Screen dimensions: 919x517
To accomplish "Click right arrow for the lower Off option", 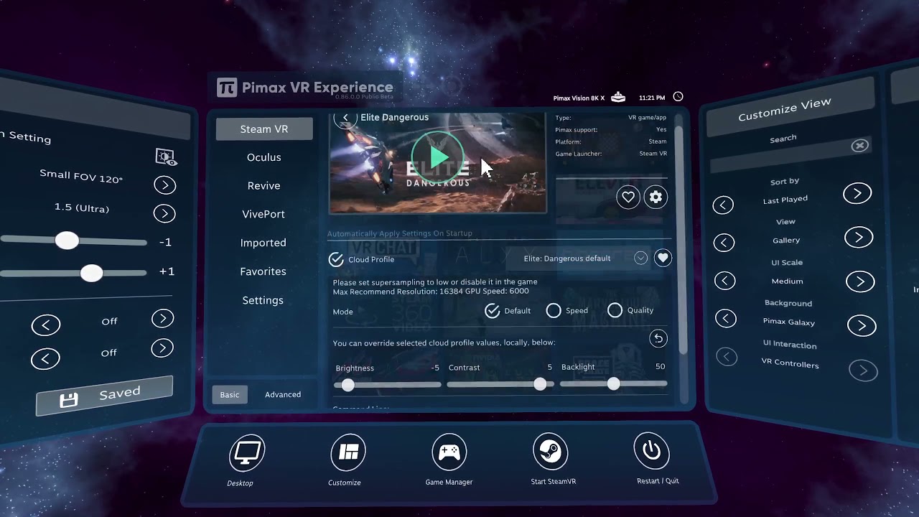I will 162,348.
